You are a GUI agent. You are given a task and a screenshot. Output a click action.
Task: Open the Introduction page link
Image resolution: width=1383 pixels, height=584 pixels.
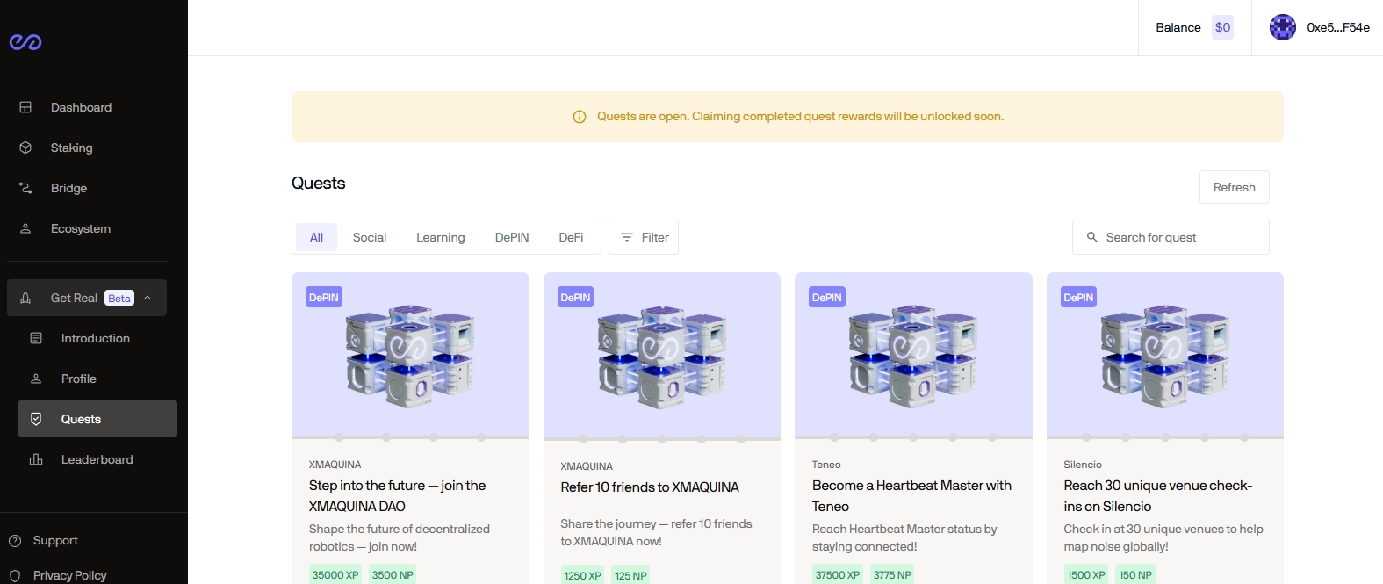(95, 338)
